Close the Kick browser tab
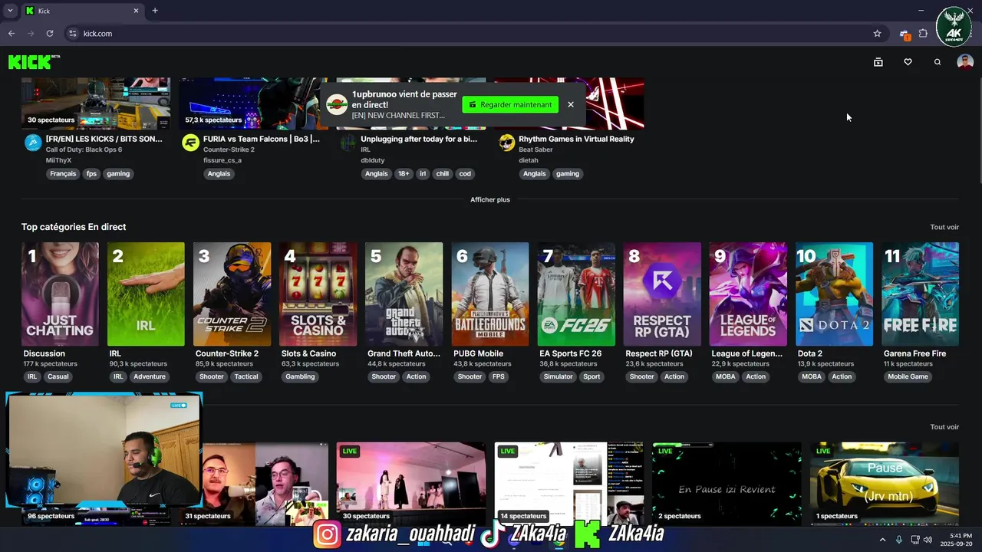The width and height of the screenshot is (982, 552). click(137, 11)
